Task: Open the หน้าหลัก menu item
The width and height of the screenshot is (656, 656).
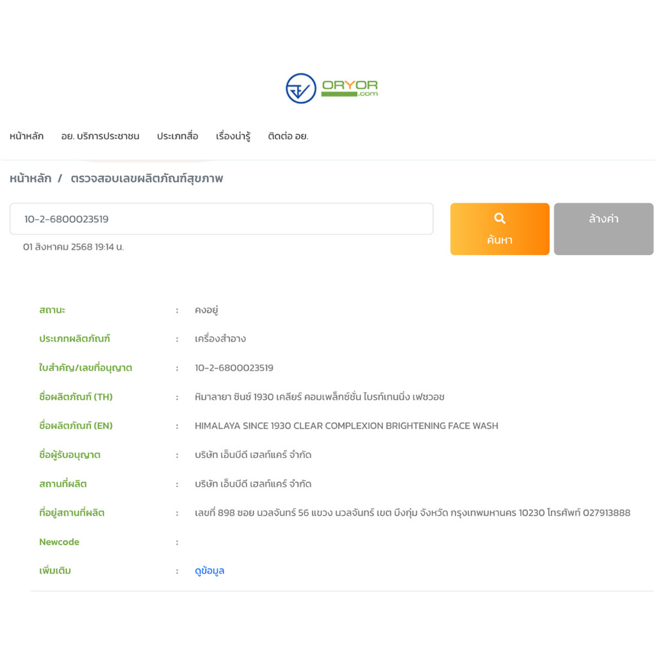Action: pyautogui.click(x=26, y=136)
